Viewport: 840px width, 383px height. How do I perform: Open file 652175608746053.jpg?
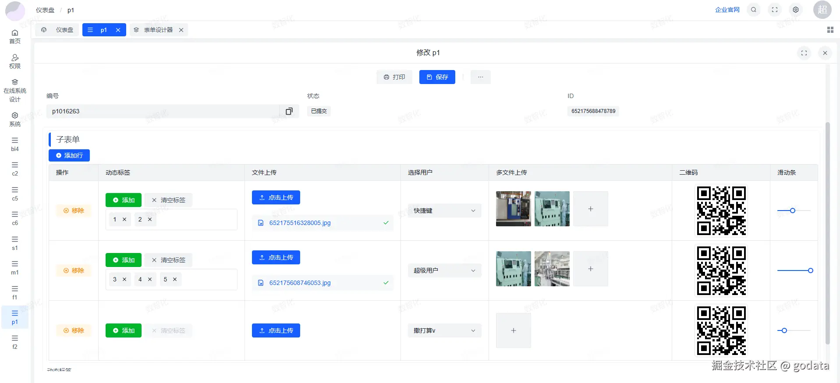pos(300,283)
